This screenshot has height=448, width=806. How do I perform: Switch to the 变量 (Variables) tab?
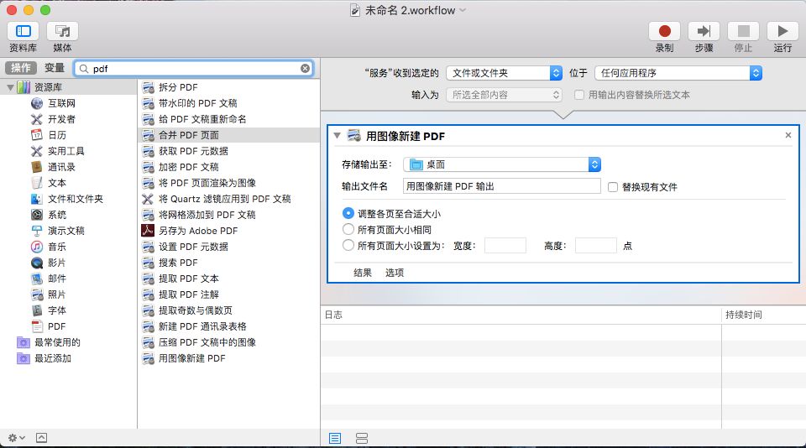(55, 68)
